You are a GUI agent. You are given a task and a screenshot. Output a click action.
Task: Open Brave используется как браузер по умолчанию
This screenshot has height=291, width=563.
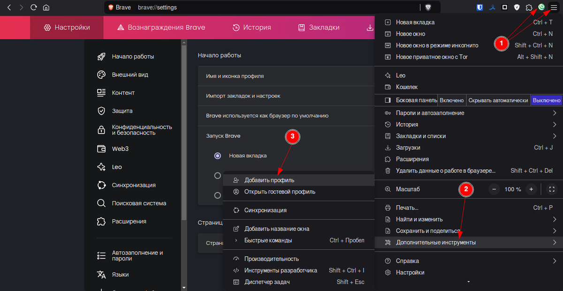point(287,115)
